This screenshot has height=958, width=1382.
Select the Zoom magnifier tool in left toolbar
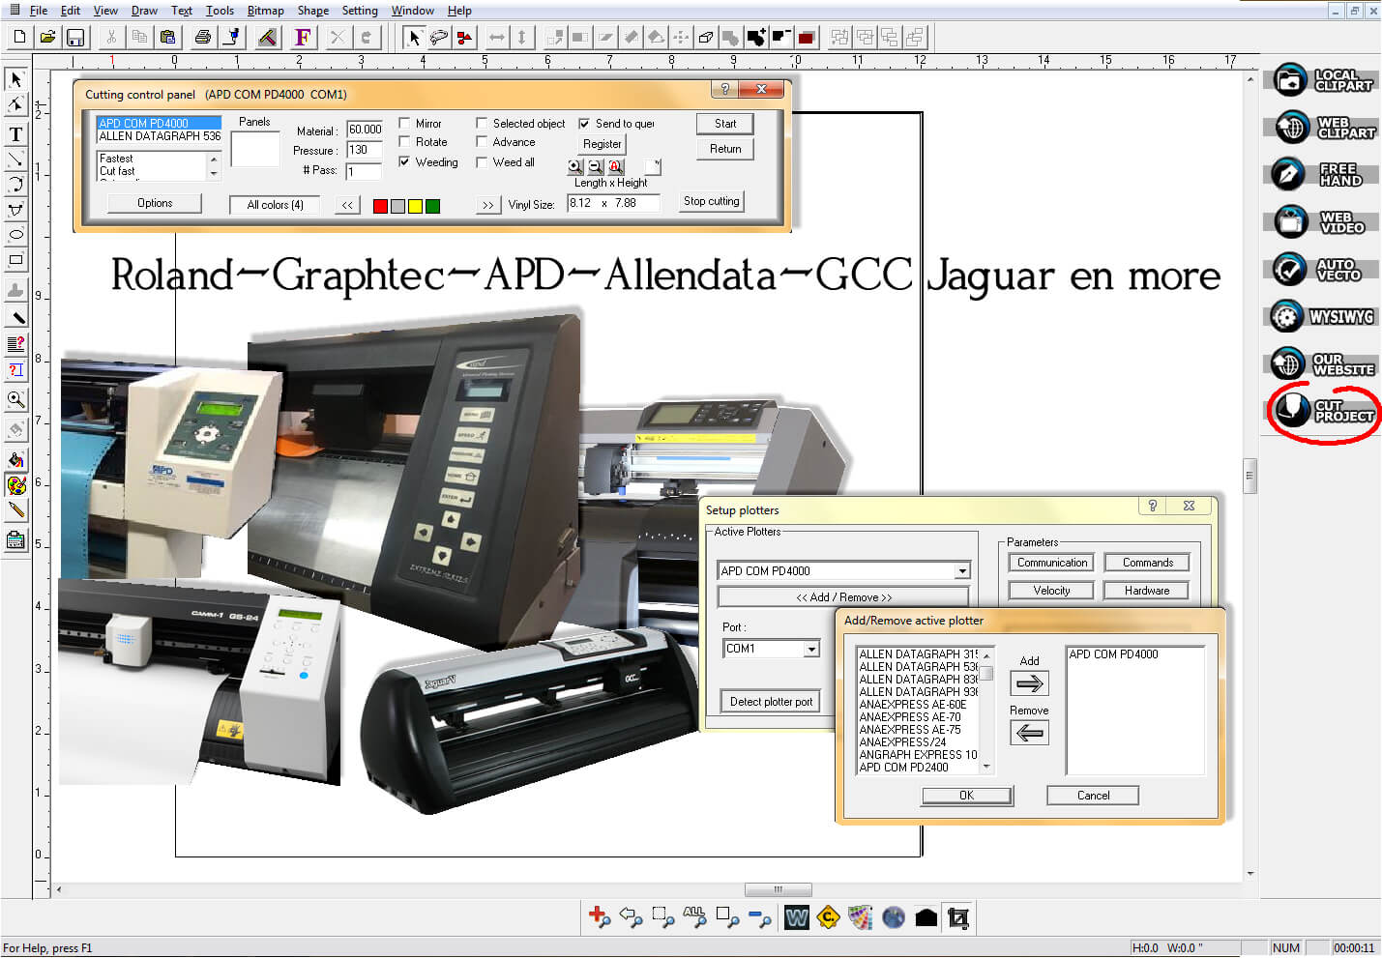(15, 399)
